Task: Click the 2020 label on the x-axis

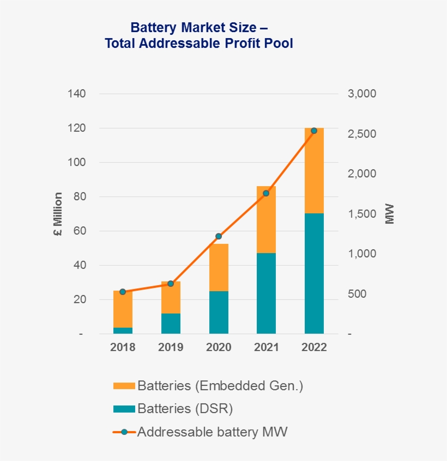Action: (x=219, y=347)
